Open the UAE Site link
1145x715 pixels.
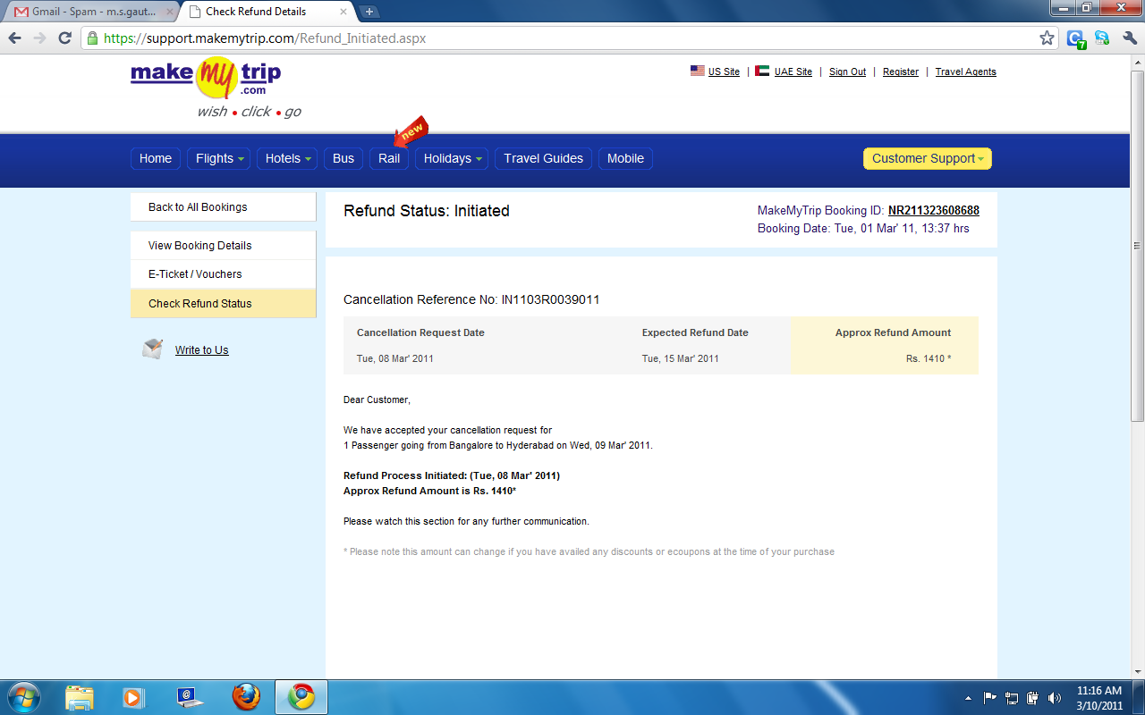pos(793,71)
